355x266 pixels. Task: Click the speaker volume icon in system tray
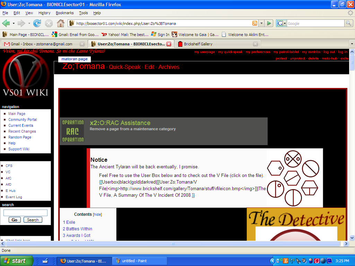pos(304,261)
